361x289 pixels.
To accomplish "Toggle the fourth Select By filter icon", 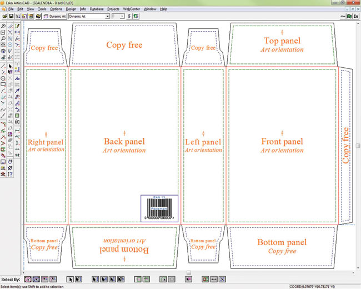I will tap(54, 278).
